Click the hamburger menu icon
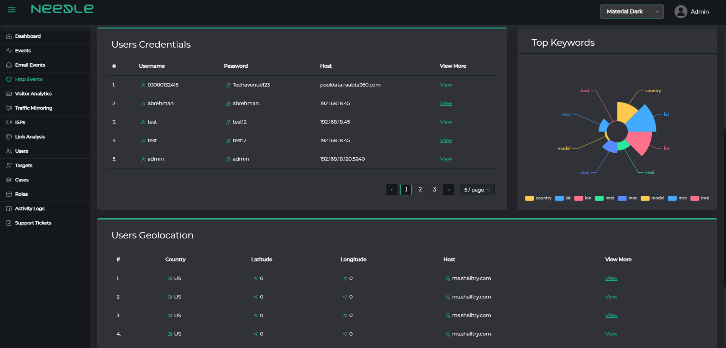Image resolution: width=726 pixels, height=348 pixels. coord(12,10)
